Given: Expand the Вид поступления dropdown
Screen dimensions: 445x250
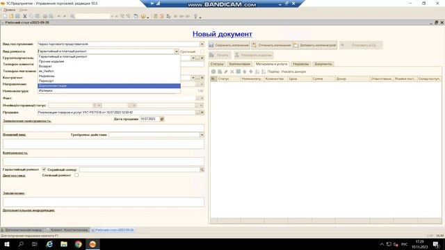Looking at the screenshot, I should coord(202,44).
